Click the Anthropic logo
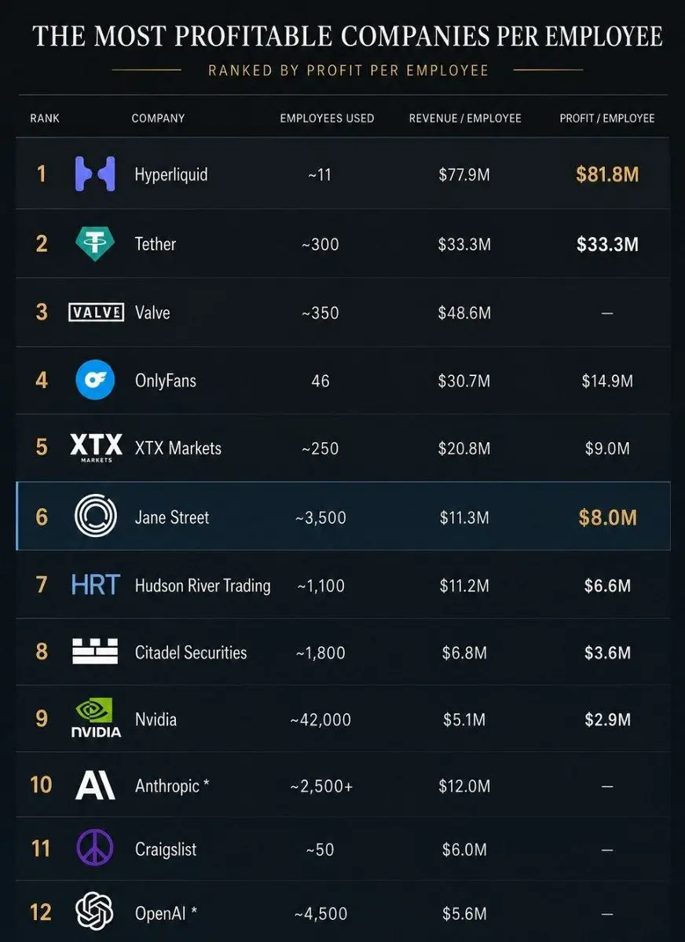This screenshot has width=685, height=942. 95,785
